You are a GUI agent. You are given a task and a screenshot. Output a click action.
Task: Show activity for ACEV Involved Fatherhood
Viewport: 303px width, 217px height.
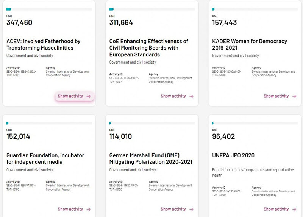70,96
